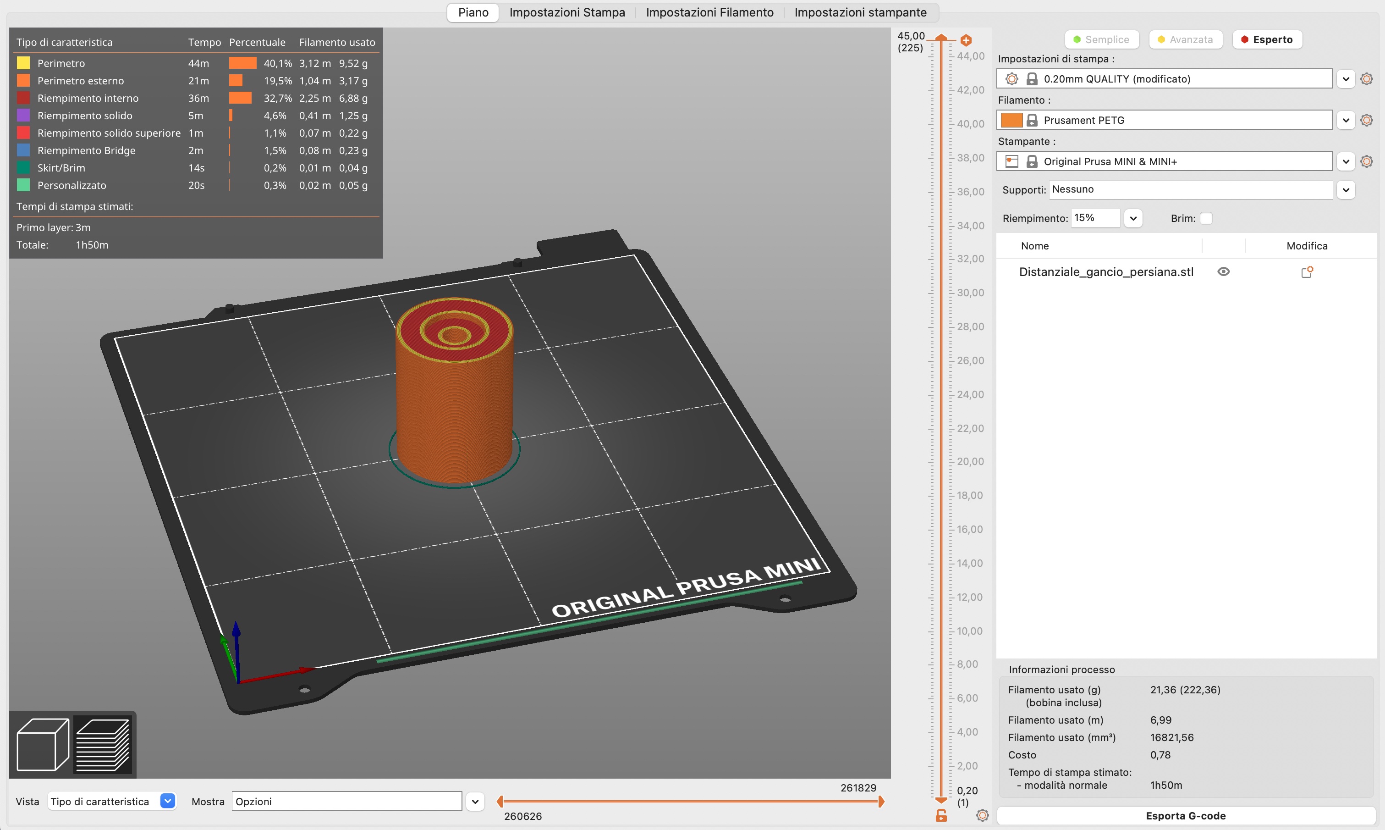Expand the Supporti dropdown
Screen dimensions: 1385x830
pos(1346,190)
